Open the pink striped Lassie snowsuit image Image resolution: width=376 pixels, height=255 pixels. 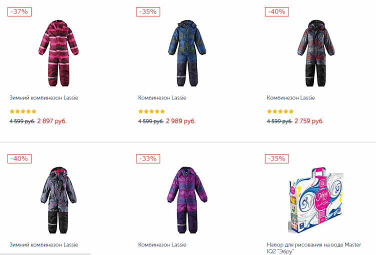(x=58, y=53)
